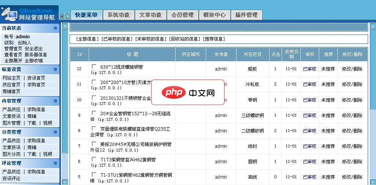Screen dimensions: 376x185
Task: Click the blue right arrow navigation icon
Action: (67, 16)
